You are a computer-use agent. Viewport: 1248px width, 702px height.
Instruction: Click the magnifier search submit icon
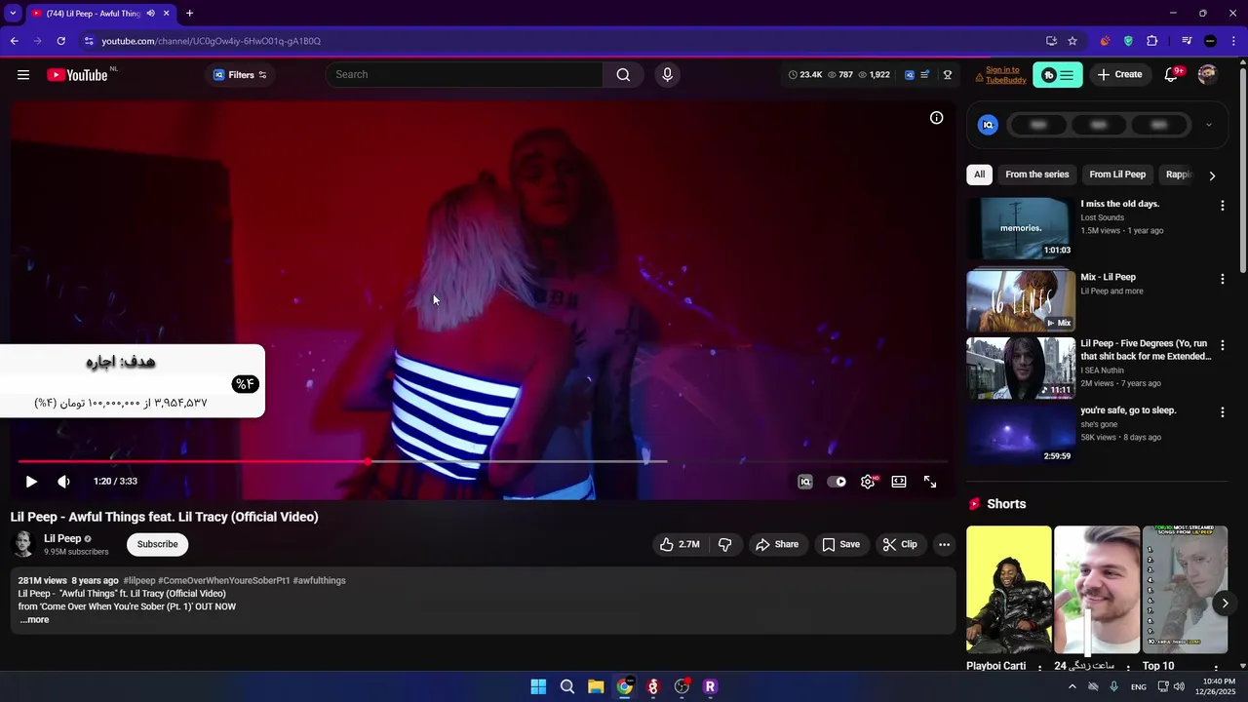pyautogui.click(x=623, y=75)
